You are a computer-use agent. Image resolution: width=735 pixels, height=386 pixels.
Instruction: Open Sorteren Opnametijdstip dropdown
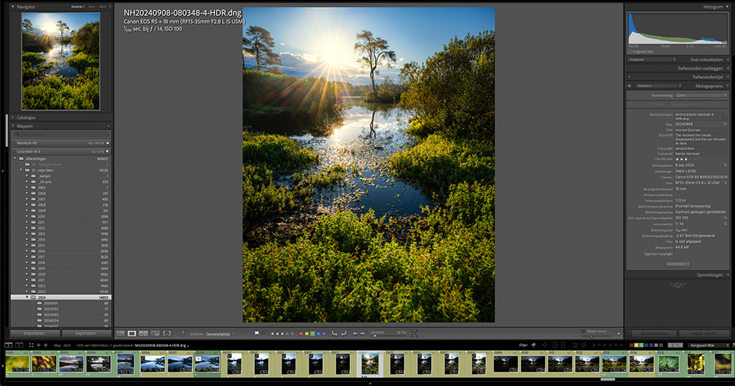[x=220, y=334]
